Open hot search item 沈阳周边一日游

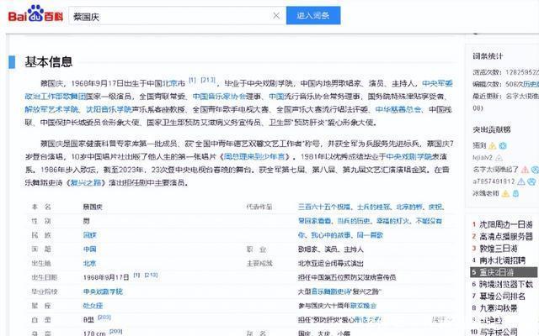506,224
